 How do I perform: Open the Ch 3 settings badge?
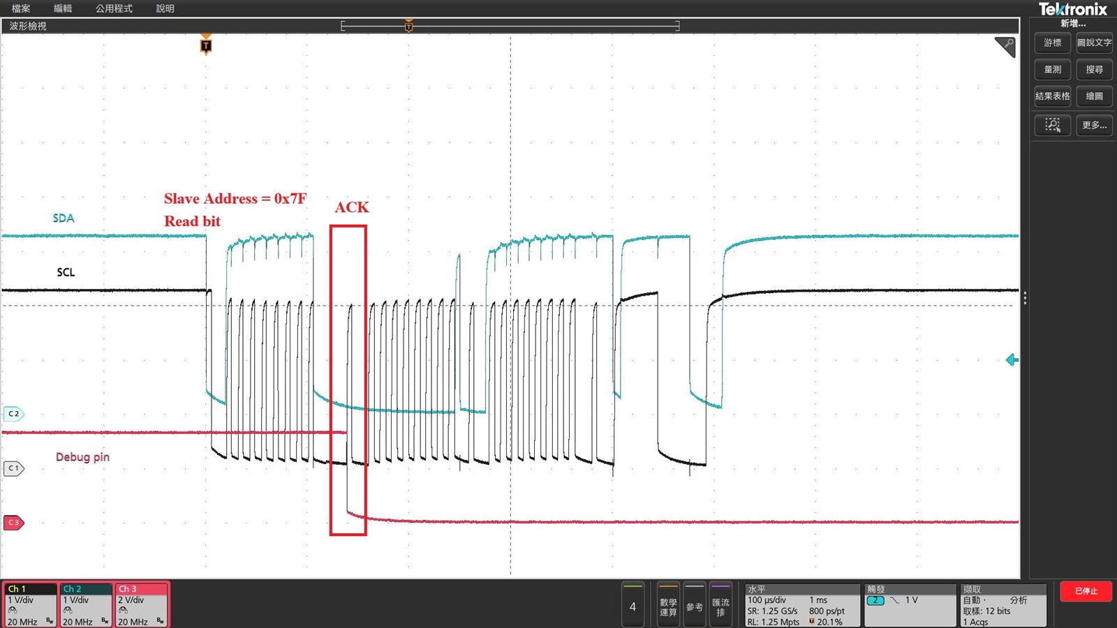click(142, 605)
